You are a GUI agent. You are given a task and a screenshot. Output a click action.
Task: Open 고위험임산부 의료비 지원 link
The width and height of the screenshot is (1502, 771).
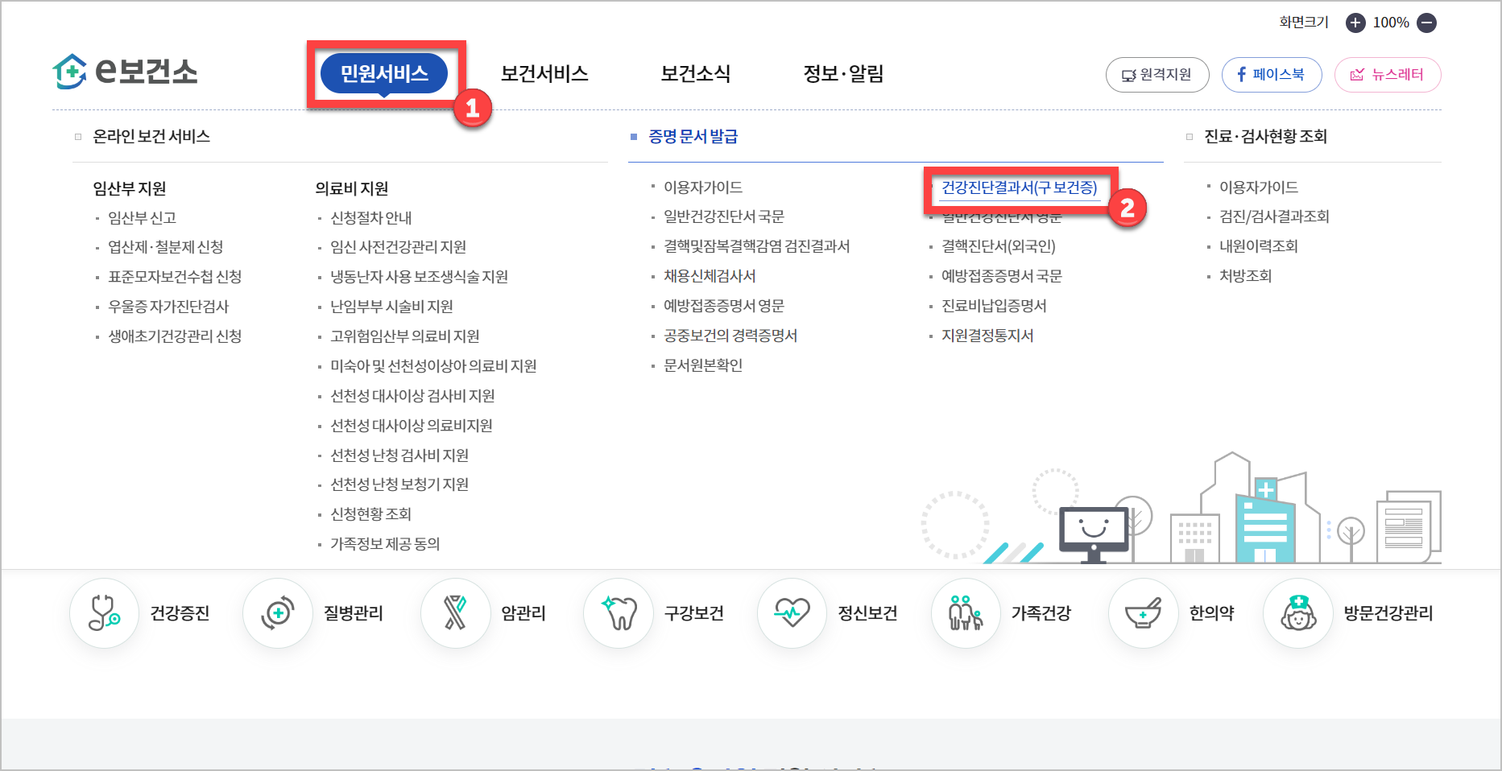405,336
